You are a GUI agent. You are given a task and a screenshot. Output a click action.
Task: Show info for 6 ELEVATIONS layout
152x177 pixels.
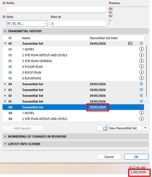pyautogui.click(x=142, y=78)
